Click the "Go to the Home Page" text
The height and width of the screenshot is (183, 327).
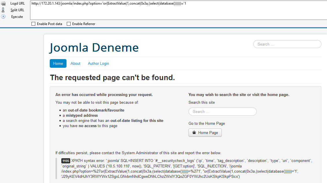[207, 124]
